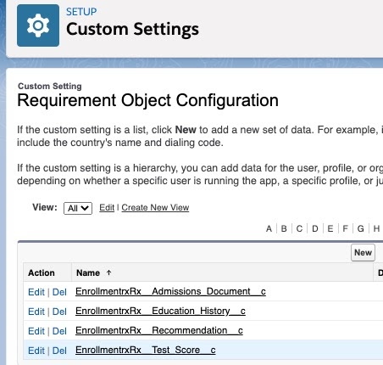Click the New button
Image resolution: width=383 pixels, height=365 pixels.
[x=363, y=252]
